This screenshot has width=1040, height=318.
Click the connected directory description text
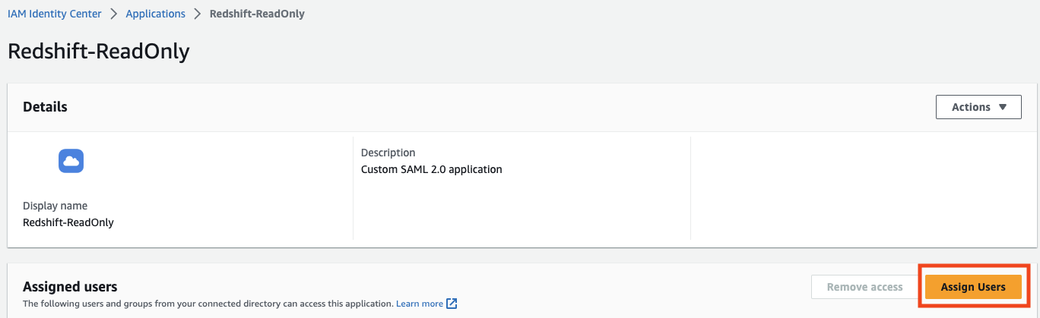[208, 304]
